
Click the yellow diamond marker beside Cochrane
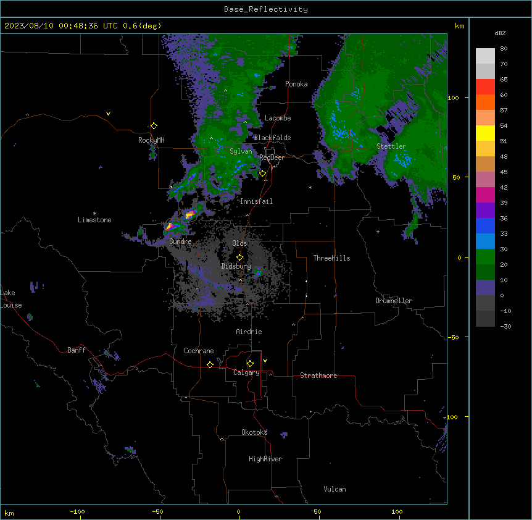click(x=210, y=364)
